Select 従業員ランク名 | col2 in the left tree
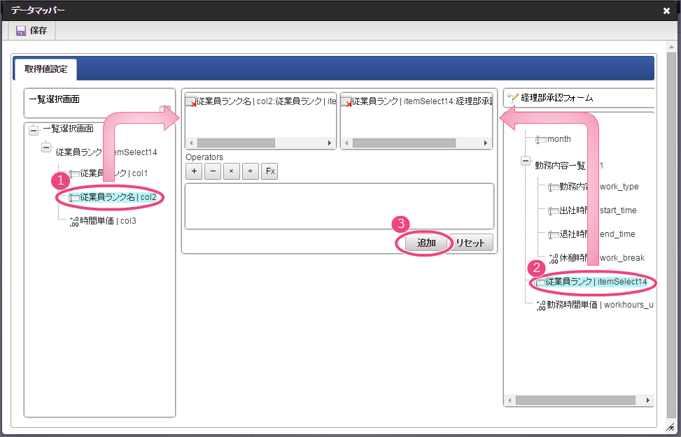 coord(113,197)
